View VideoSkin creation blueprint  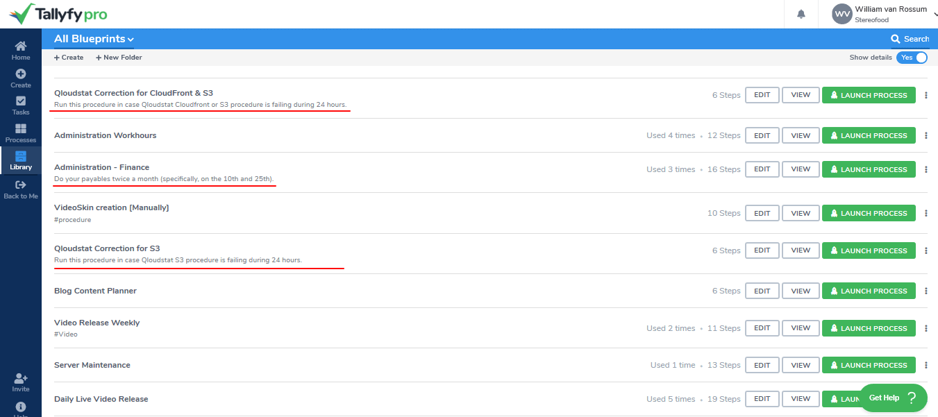pyautogui.click(x=801, y=213)
